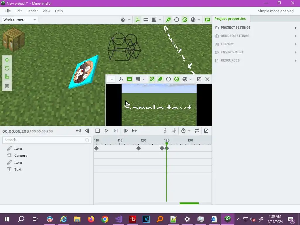This screenshot has width=300, height=225.
Task: Click the timeline Search field
Action: [x=47, y=140]
